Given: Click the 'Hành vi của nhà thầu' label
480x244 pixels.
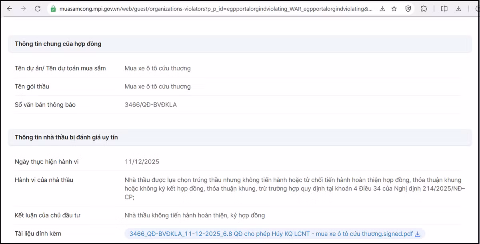Looking at the screenshot, I should click(44, 180).
